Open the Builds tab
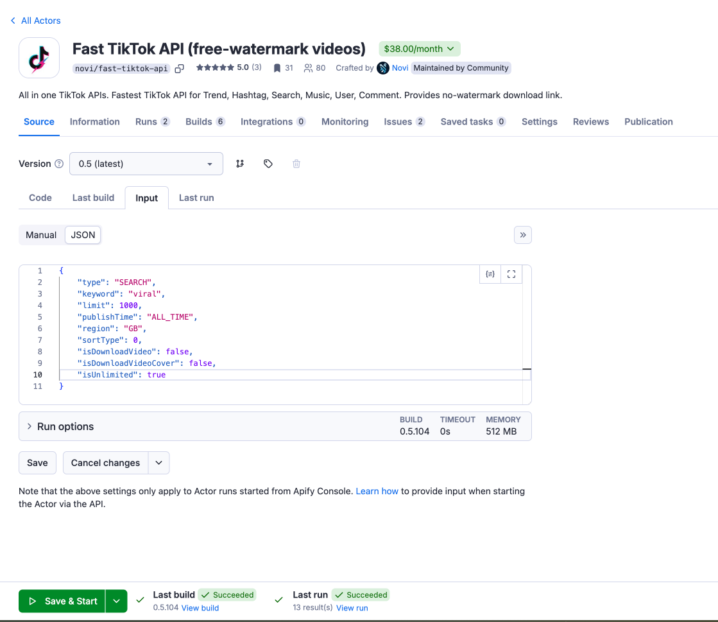 click(205, 121)
